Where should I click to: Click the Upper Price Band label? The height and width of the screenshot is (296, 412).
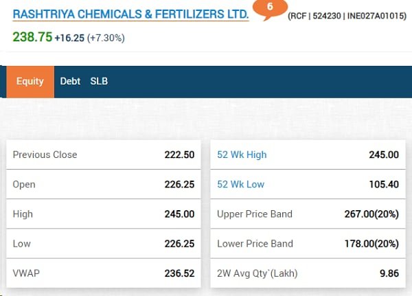pos(255,214)
